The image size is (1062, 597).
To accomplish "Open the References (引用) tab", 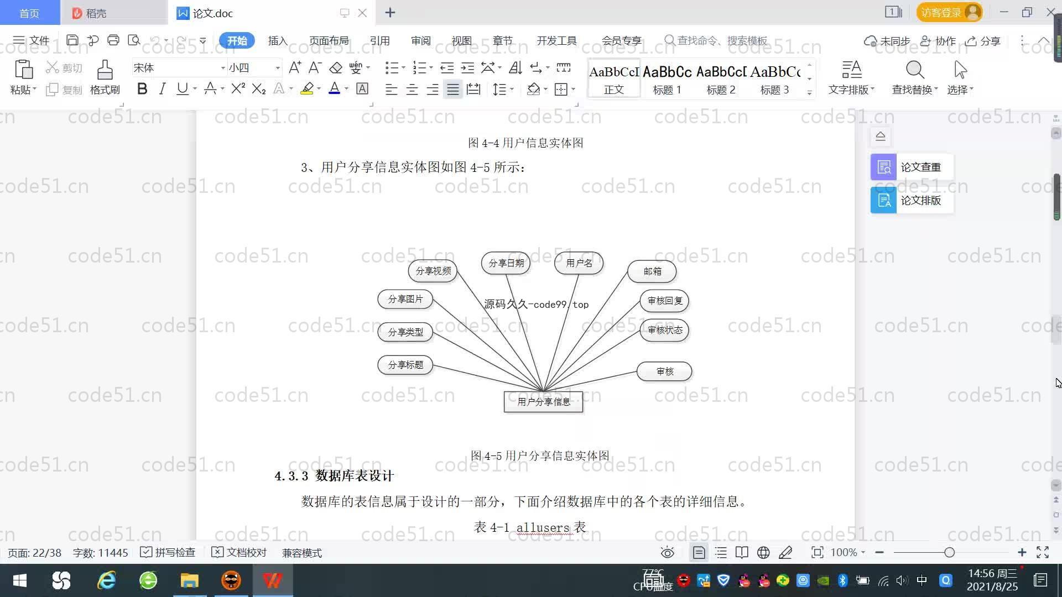I will coord(379,40).
